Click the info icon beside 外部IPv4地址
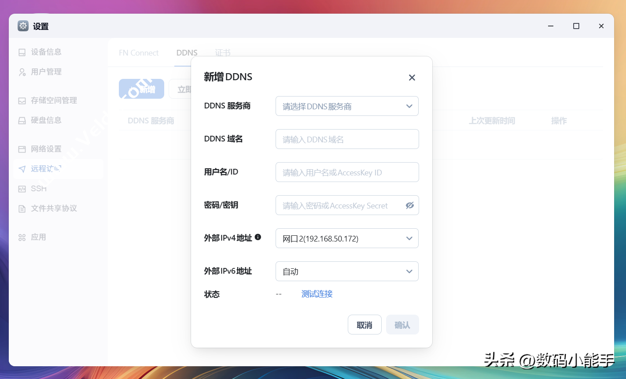The width and height of the screenshot is (626, 379). (258, 237)
